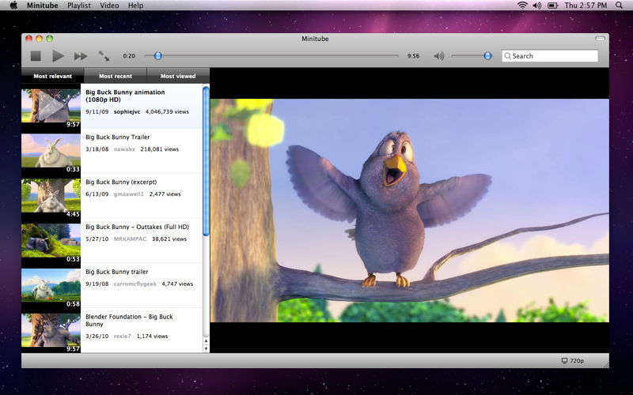Click the seek slider handle
This screenshot has width=633, height=395.
tap(158, 55)
